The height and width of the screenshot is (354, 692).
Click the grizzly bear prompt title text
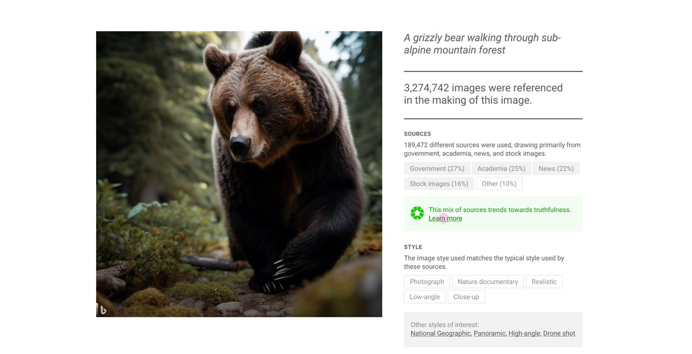click(482, 44)
